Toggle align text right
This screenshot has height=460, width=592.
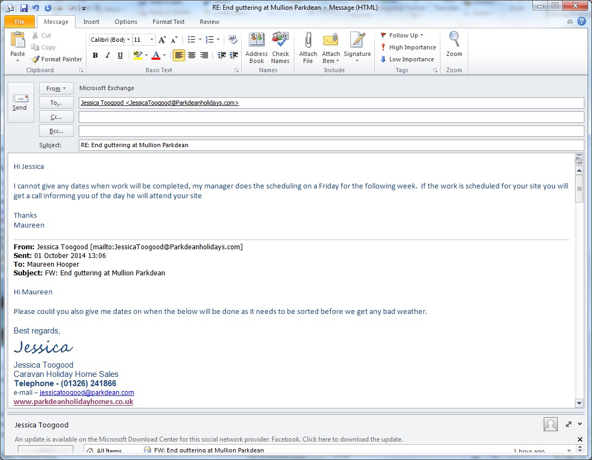coord(204,55)
